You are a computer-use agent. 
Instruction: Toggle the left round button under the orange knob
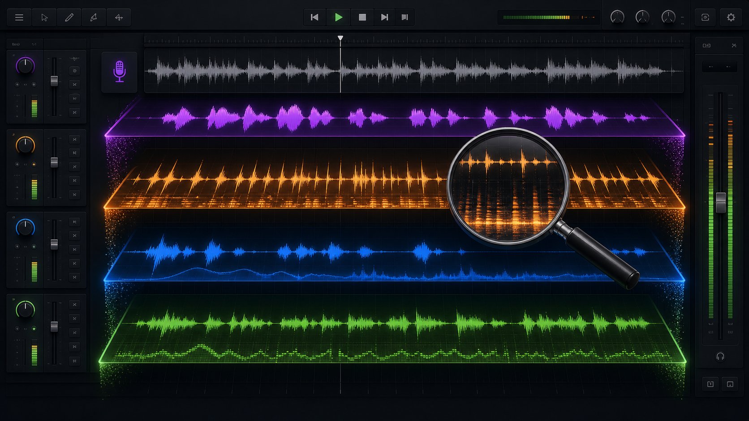click(x=17, y=165)
